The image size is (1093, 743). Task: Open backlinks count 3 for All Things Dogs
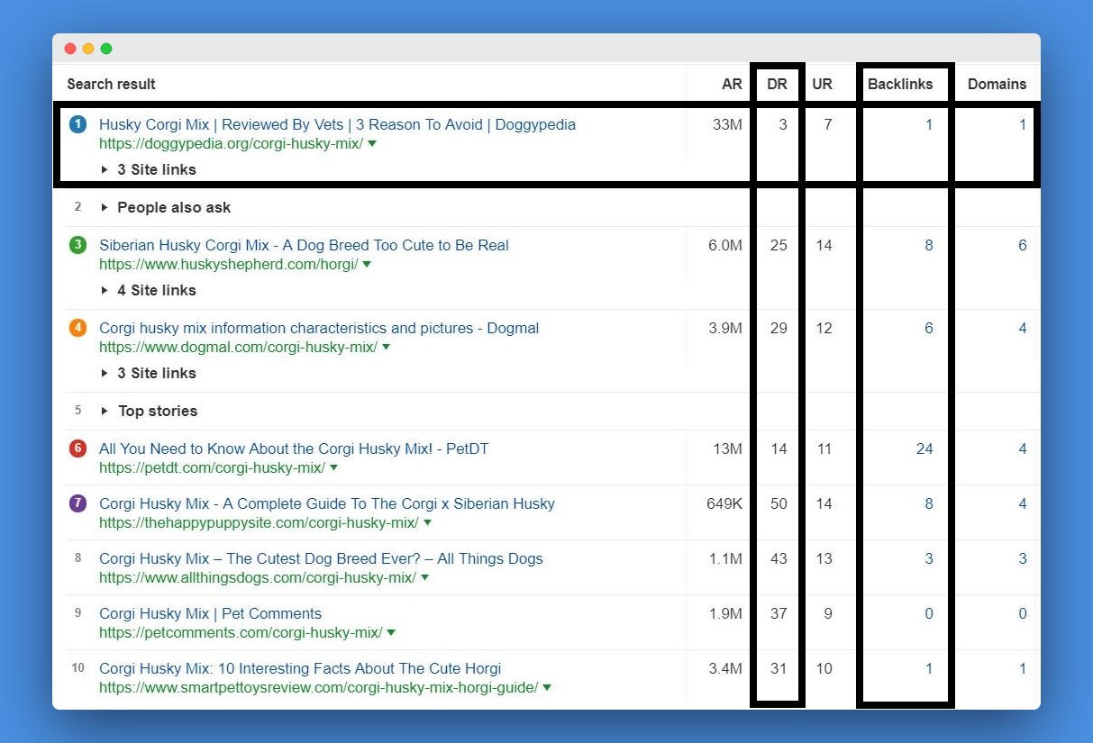point(928,558)
